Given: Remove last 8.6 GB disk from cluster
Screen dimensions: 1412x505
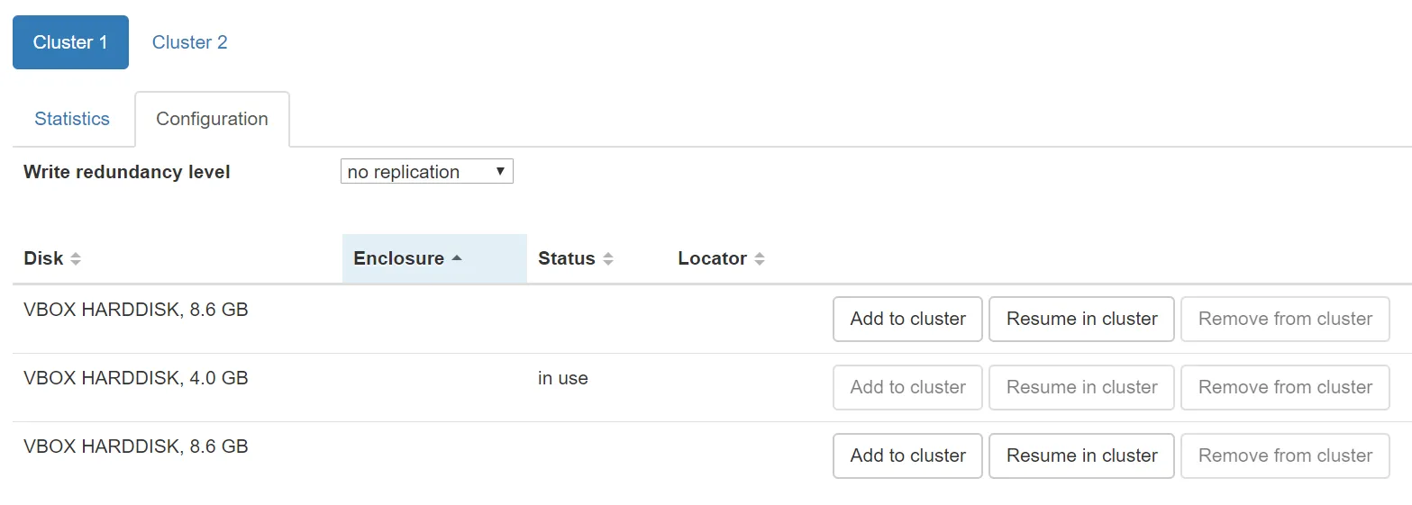Looking at the screenshot, I should click(1285, 455).
